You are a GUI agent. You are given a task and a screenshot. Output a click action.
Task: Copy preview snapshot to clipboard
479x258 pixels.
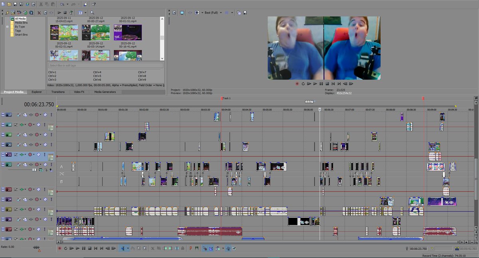pos(239,13)
